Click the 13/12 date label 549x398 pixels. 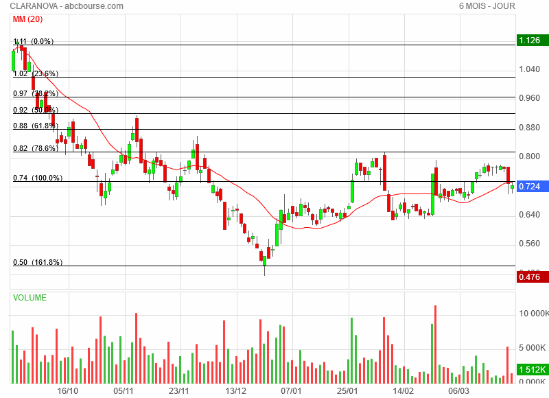pyautogui.click(x=235, y=391)
